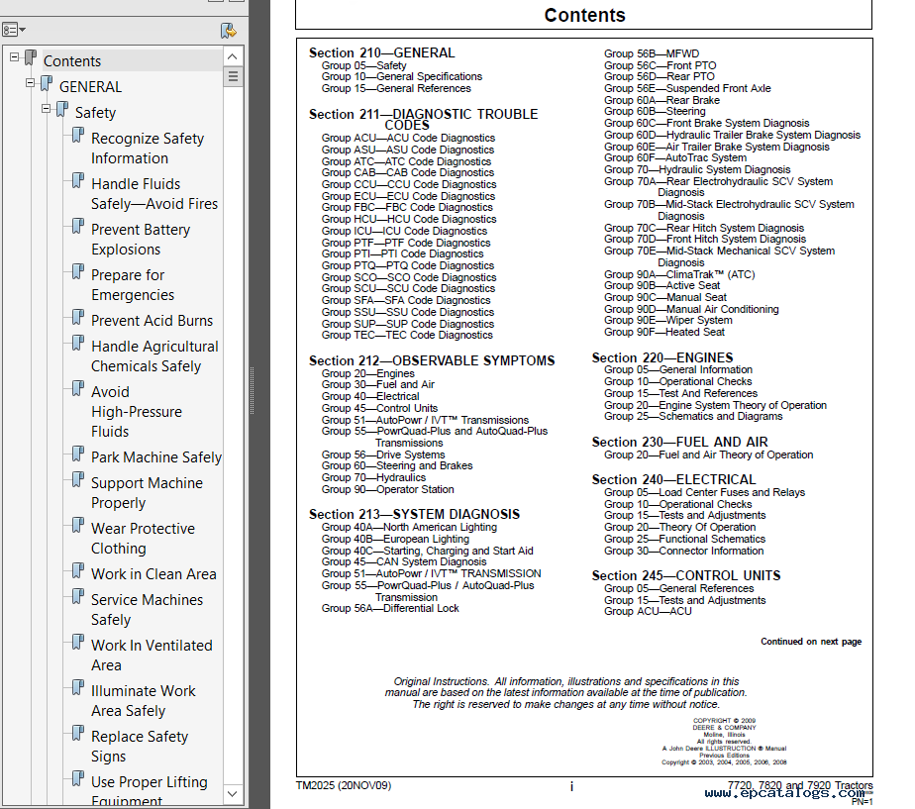Click the GENERAL bookmark icon
Image resolution: width=915 pixels, height=809 pixels.
pyautogui.click(x=47, y=83)
